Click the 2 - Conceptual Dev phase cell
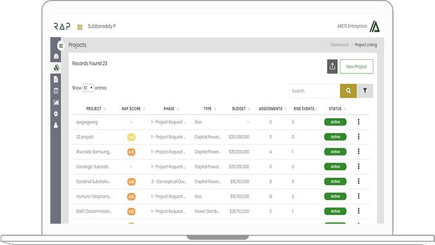 click(169, 181)
